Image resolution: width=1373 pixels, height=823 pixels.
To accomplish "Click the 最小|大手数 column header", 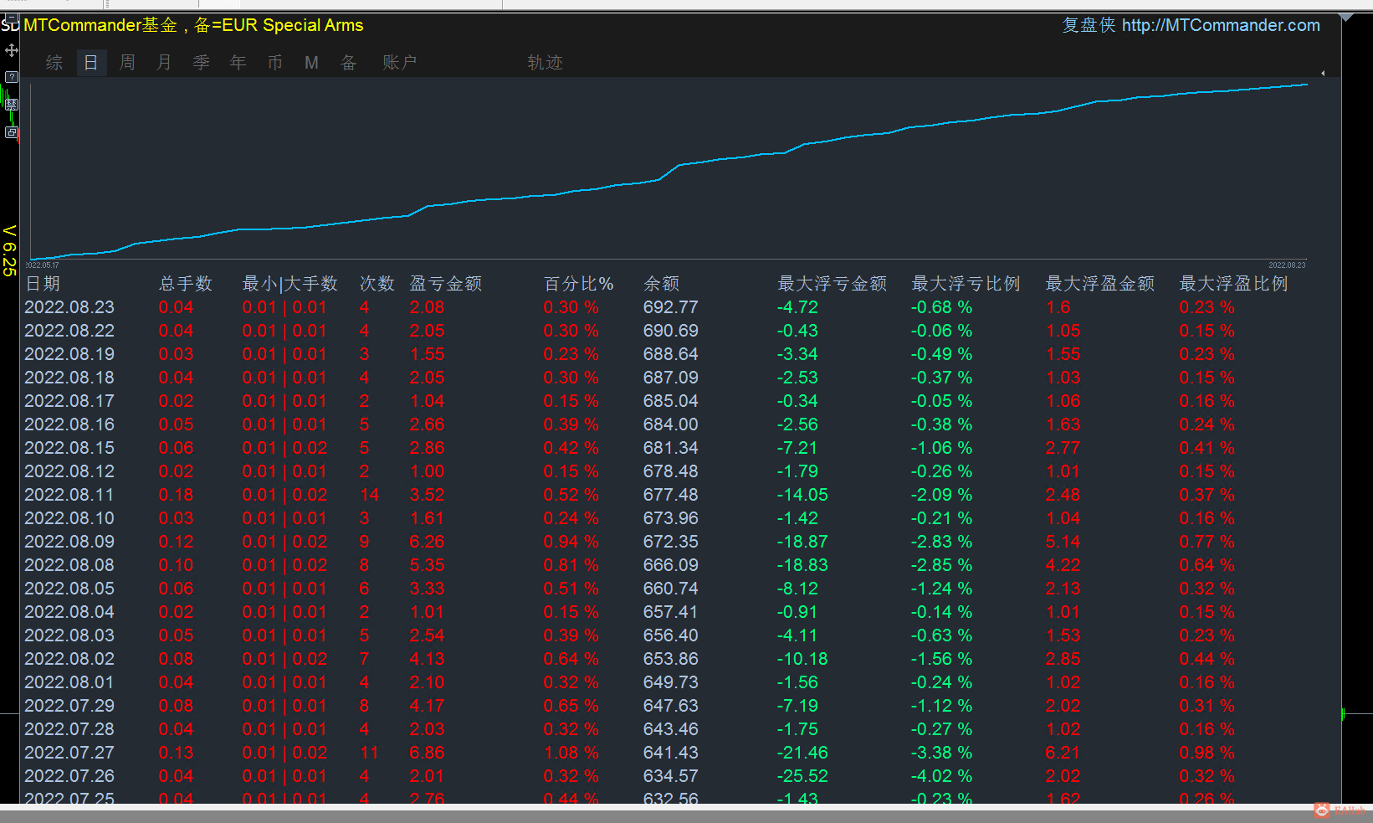I will point(289,284).
